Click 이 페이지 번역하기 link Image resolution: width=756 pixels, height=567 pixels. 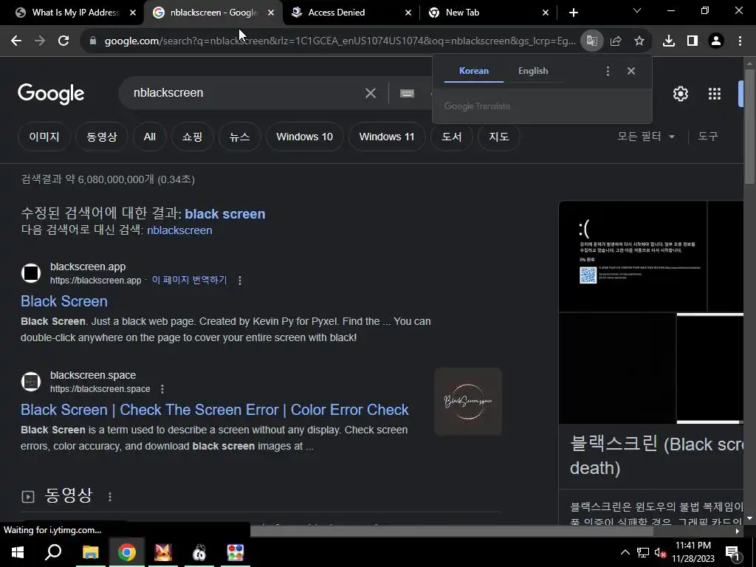189,280
